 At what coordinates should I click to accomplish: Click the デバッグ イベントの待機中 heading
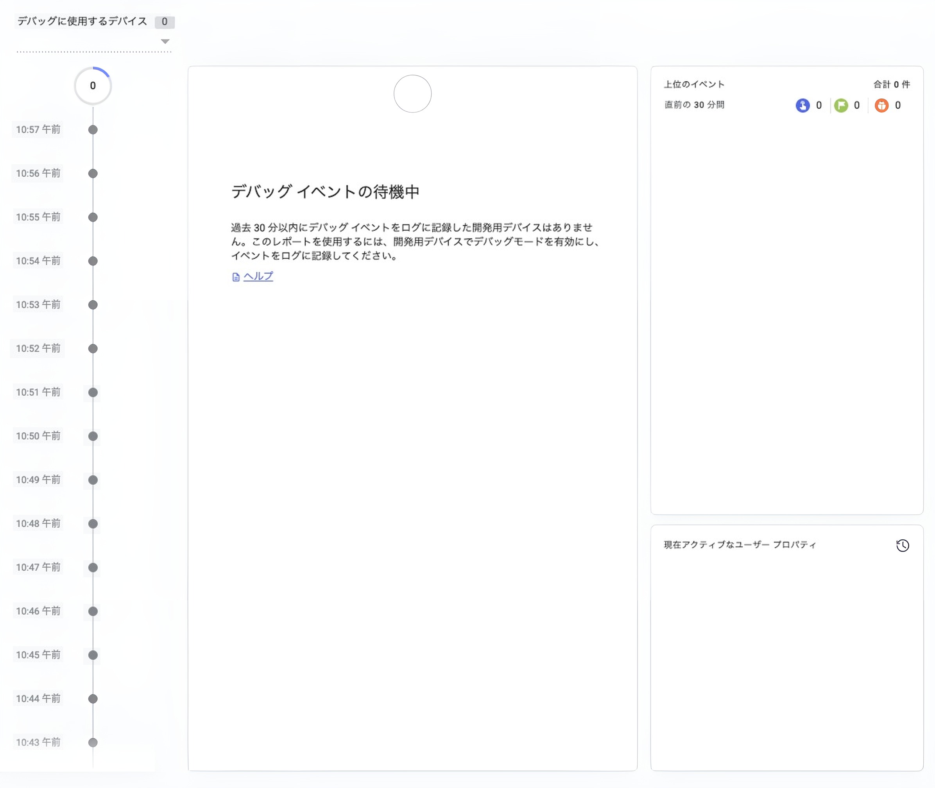pyautogui.click(x=325, y=191)
